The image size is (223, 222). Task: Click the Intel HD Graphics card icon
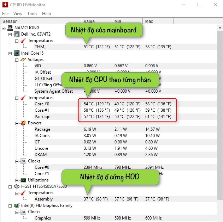point(17,205)
